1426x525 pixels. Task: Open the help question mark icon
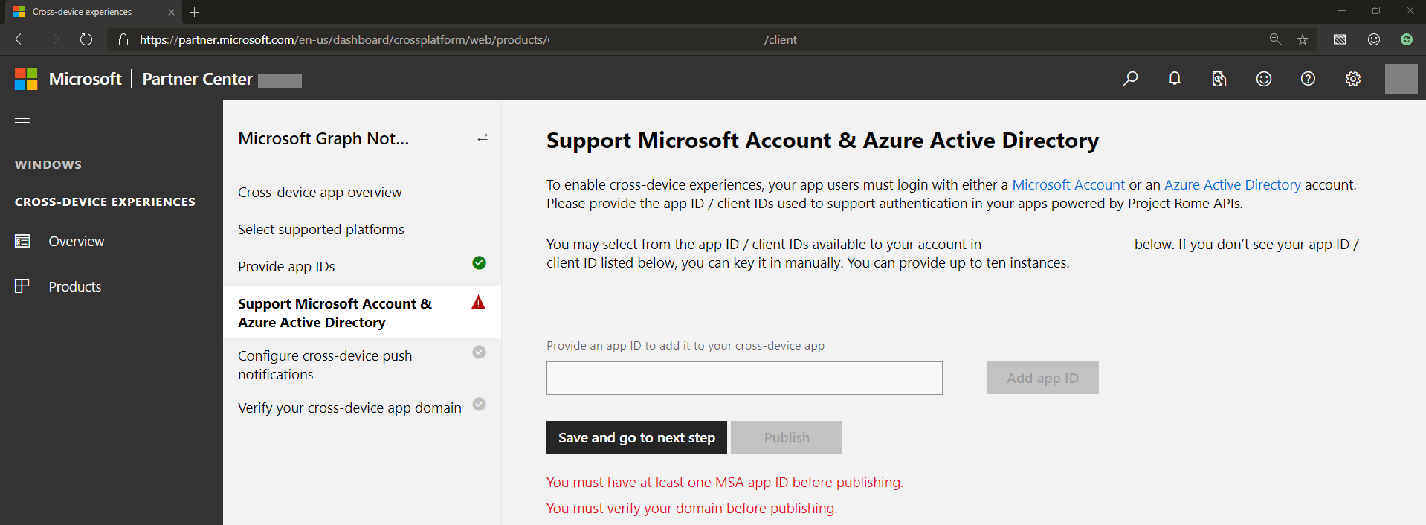tap(1309, 79)
